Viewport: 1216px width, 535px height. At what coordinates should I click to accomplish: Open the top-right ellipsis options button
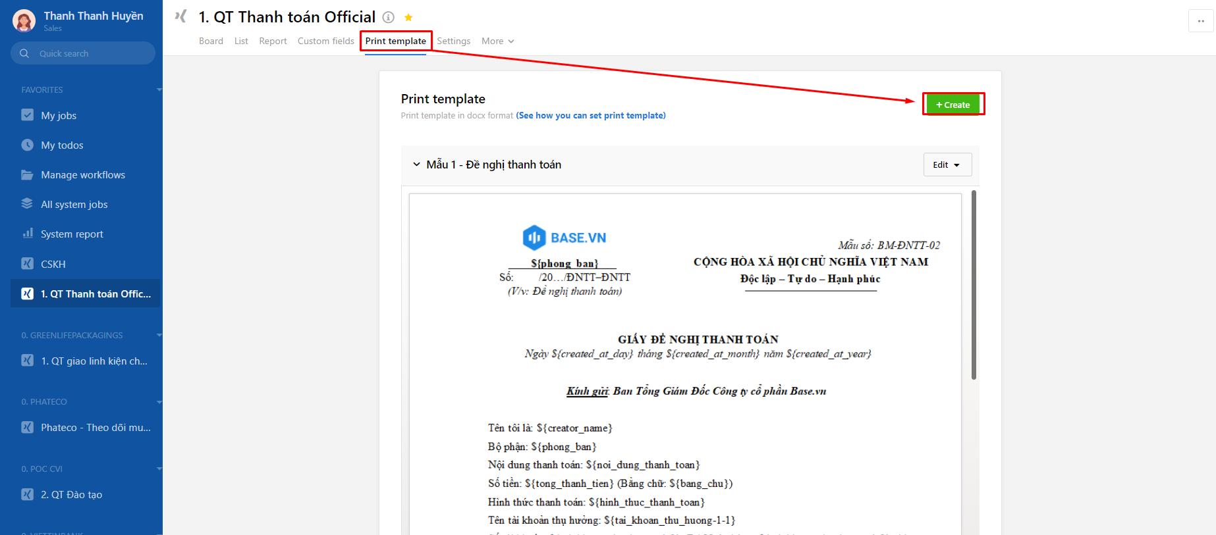tap(1201, 21)
